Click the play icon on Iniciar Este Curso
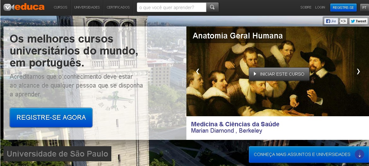Image resolution: width=369 pixels, height=166 pixels. coord(255,74)
